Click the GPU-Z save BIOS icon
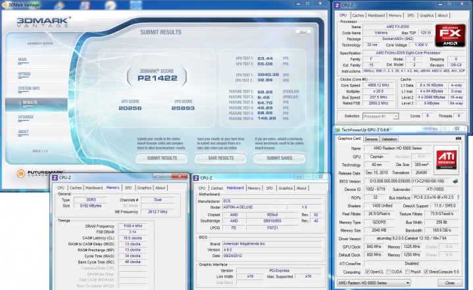 [455, 181]
